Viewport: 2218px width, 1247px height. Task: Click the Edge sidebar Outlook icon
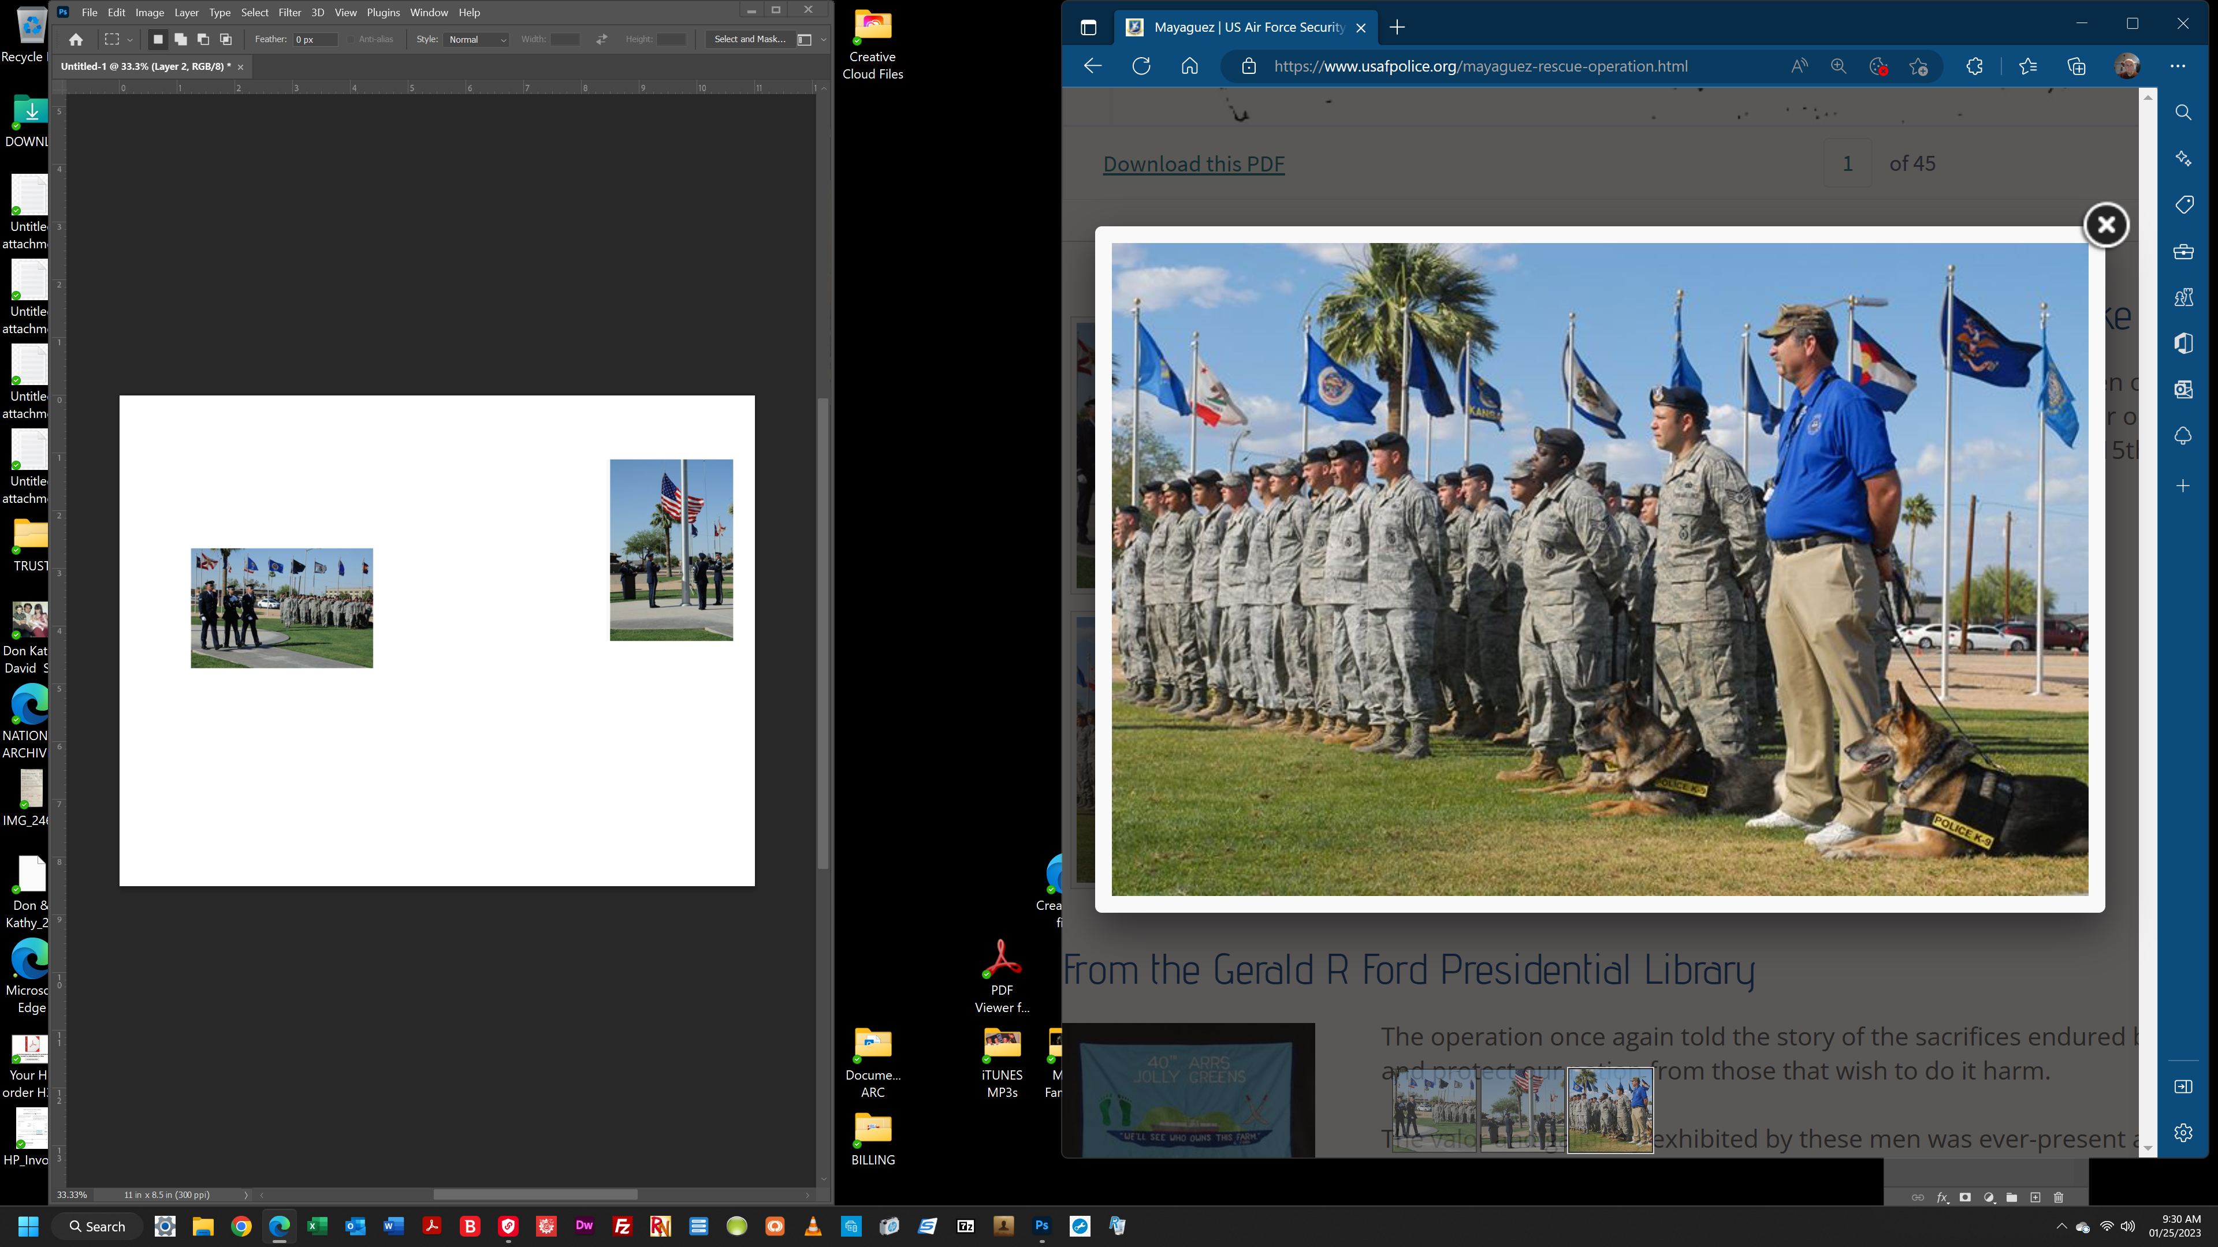pyautogui.click(x=2183, y=389)
